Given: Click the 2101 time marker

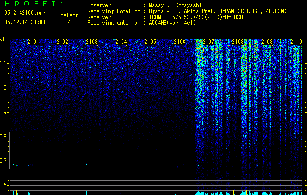Looking at the screenshot, I should 33,41.
